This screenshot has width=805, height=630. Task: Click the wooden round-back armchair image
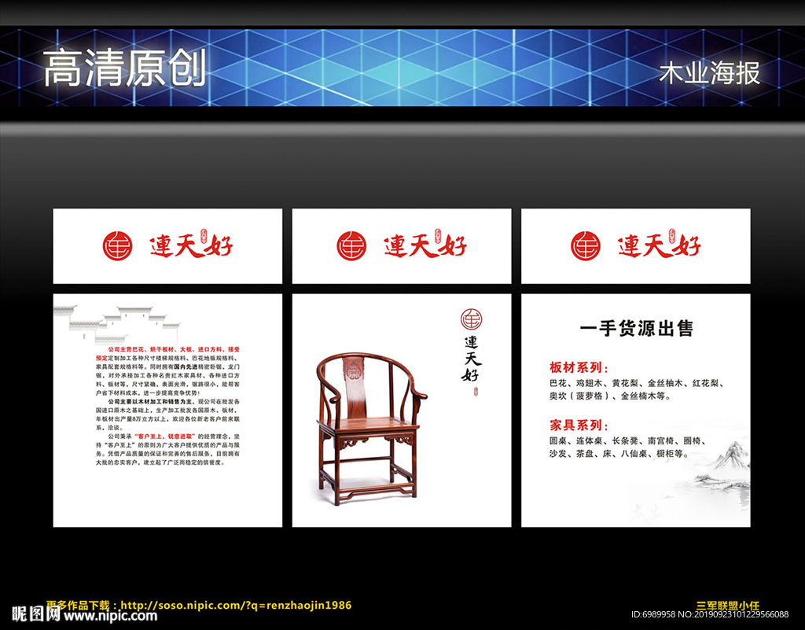click(371, 428)
